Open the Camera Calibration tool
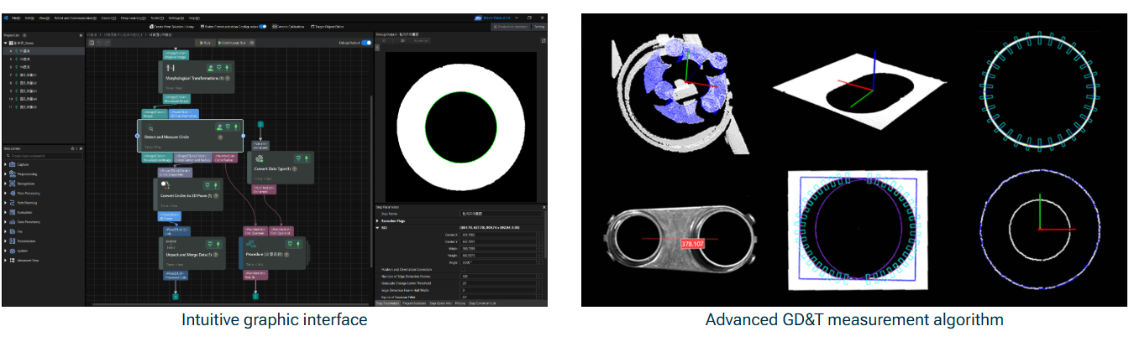 [x=289, y=27]
